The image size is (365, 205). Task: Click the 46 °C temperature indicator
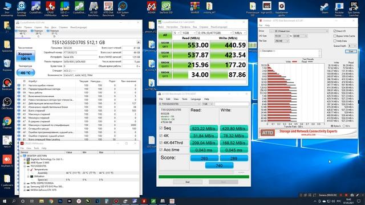(x=26, y=73)
